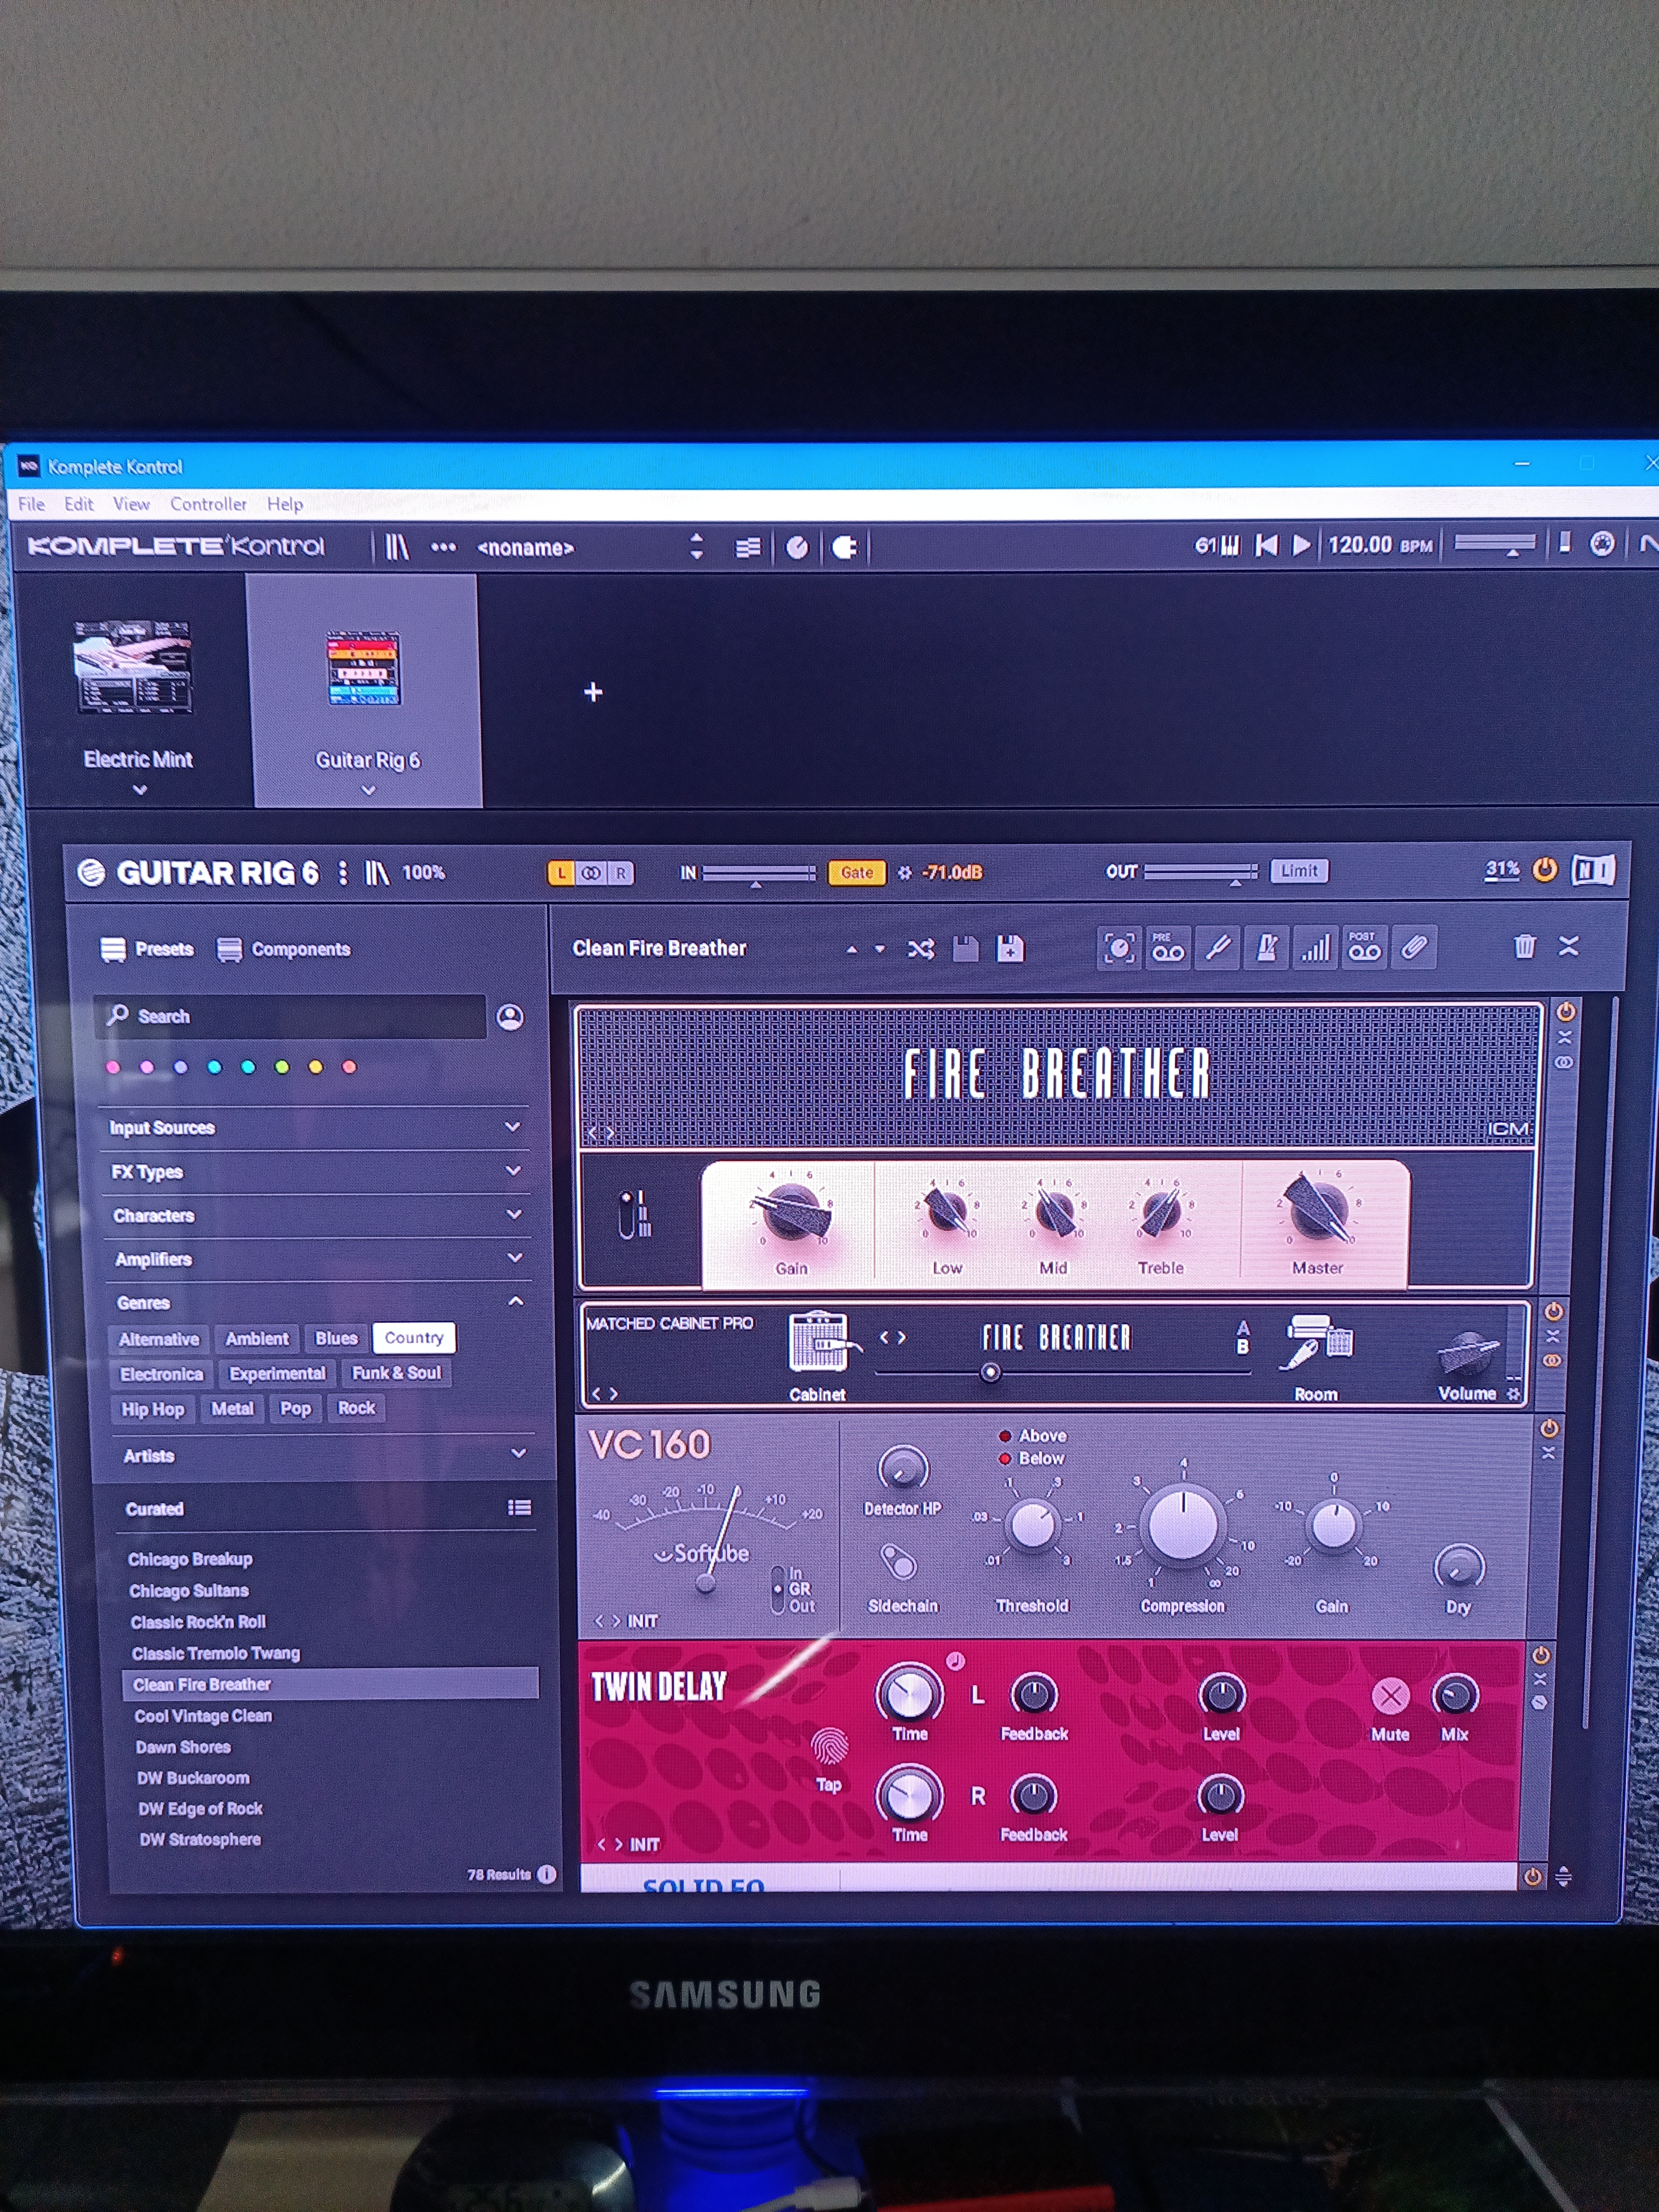Select the Ambient genre tag
The width and height of the screenshot is (1659, 2212).
(x=256, y=1338)
